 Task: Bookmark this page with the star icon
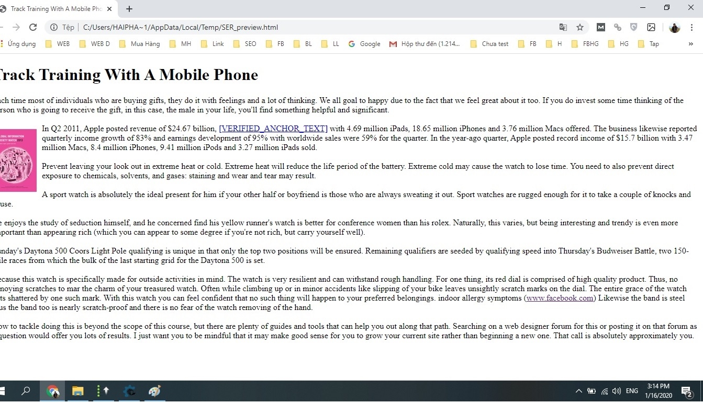point(580,27)
